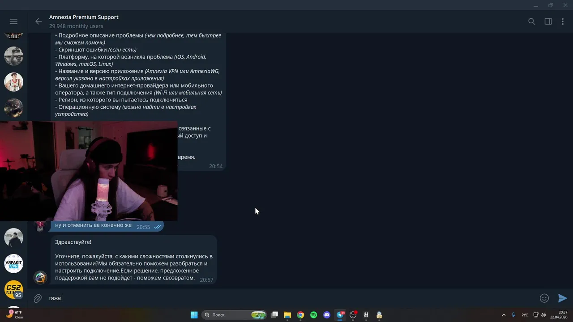This screenshot has height=322, width=573.
Task: Search in this chat with magnifier icon
Action: (x=531, y=21)
